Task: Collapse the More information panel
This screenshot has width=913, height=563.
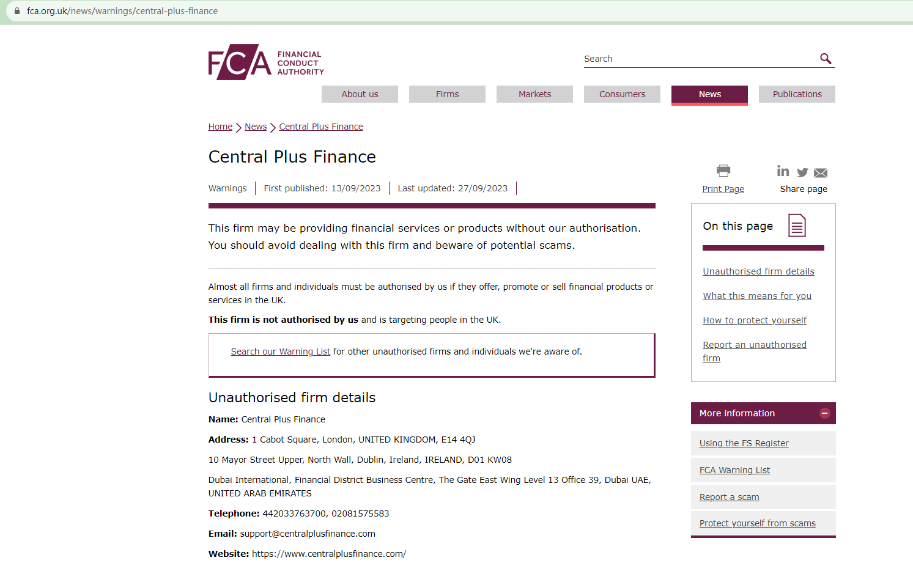Action: point(824,413)
